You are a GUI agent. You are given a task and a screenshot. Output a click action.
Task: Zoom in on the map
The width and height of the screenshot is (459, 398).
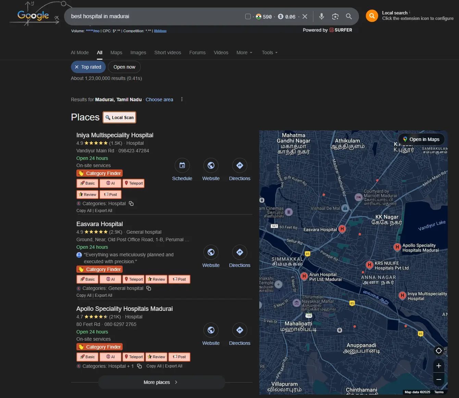click(x=438, y=366)
